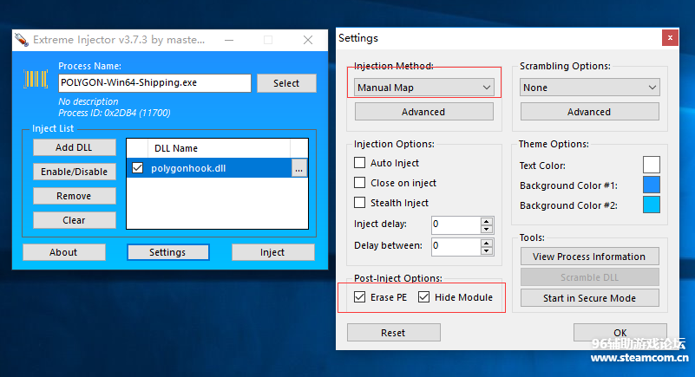Untick the Hide Module checkbox
Image resolution: width=695 pixels, height=377 pixels.
point(423,297)
